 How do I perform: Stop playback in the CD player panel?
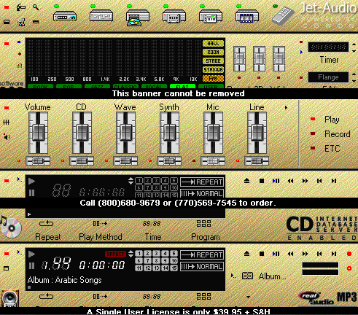[262, 181]
